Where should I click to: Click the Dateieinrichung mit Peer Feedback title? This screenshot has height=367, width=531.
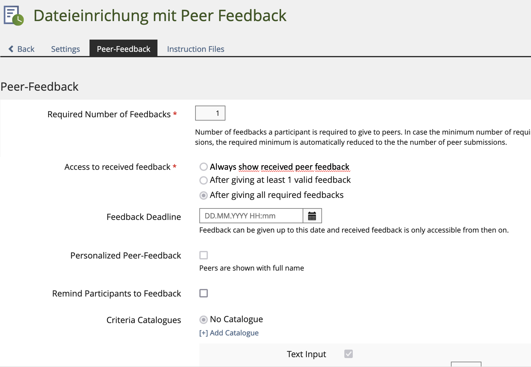(x=160, y=16)
